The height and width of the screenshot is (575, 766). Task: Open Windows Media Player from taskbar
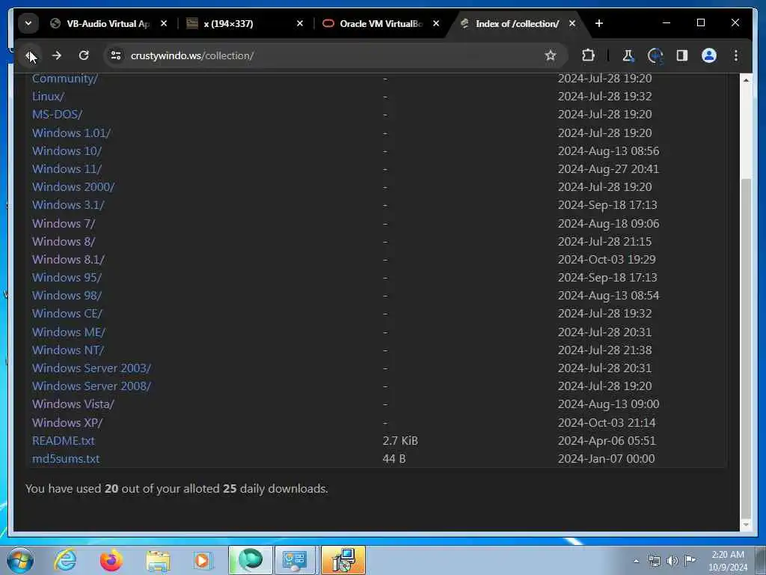[x=203, y=560]
